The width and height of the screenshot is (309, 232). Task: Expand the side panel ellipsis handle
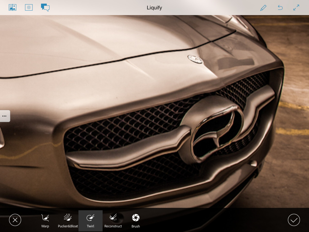(x=5, y=116)
